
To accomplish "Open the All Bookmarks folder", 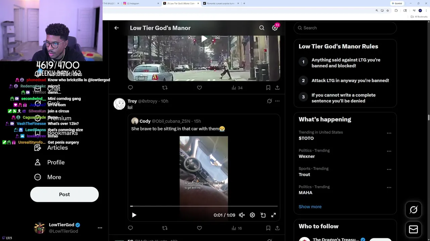I will (420, 17).
